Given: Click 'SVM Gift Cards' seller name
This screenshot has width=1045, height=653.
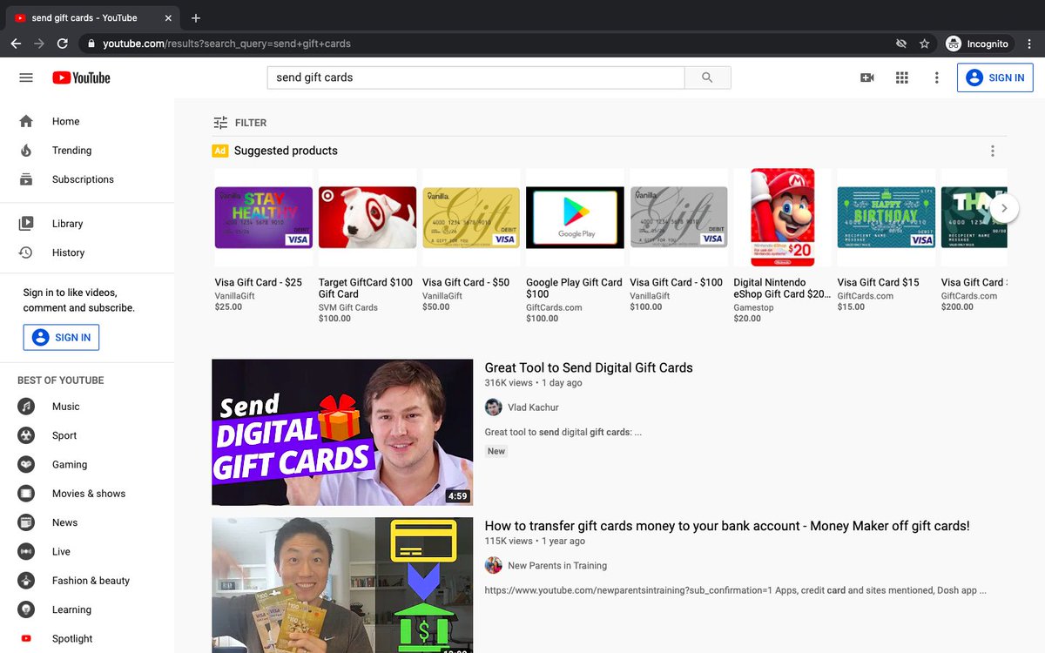Looking at the screenshot, I should (348, 307).
